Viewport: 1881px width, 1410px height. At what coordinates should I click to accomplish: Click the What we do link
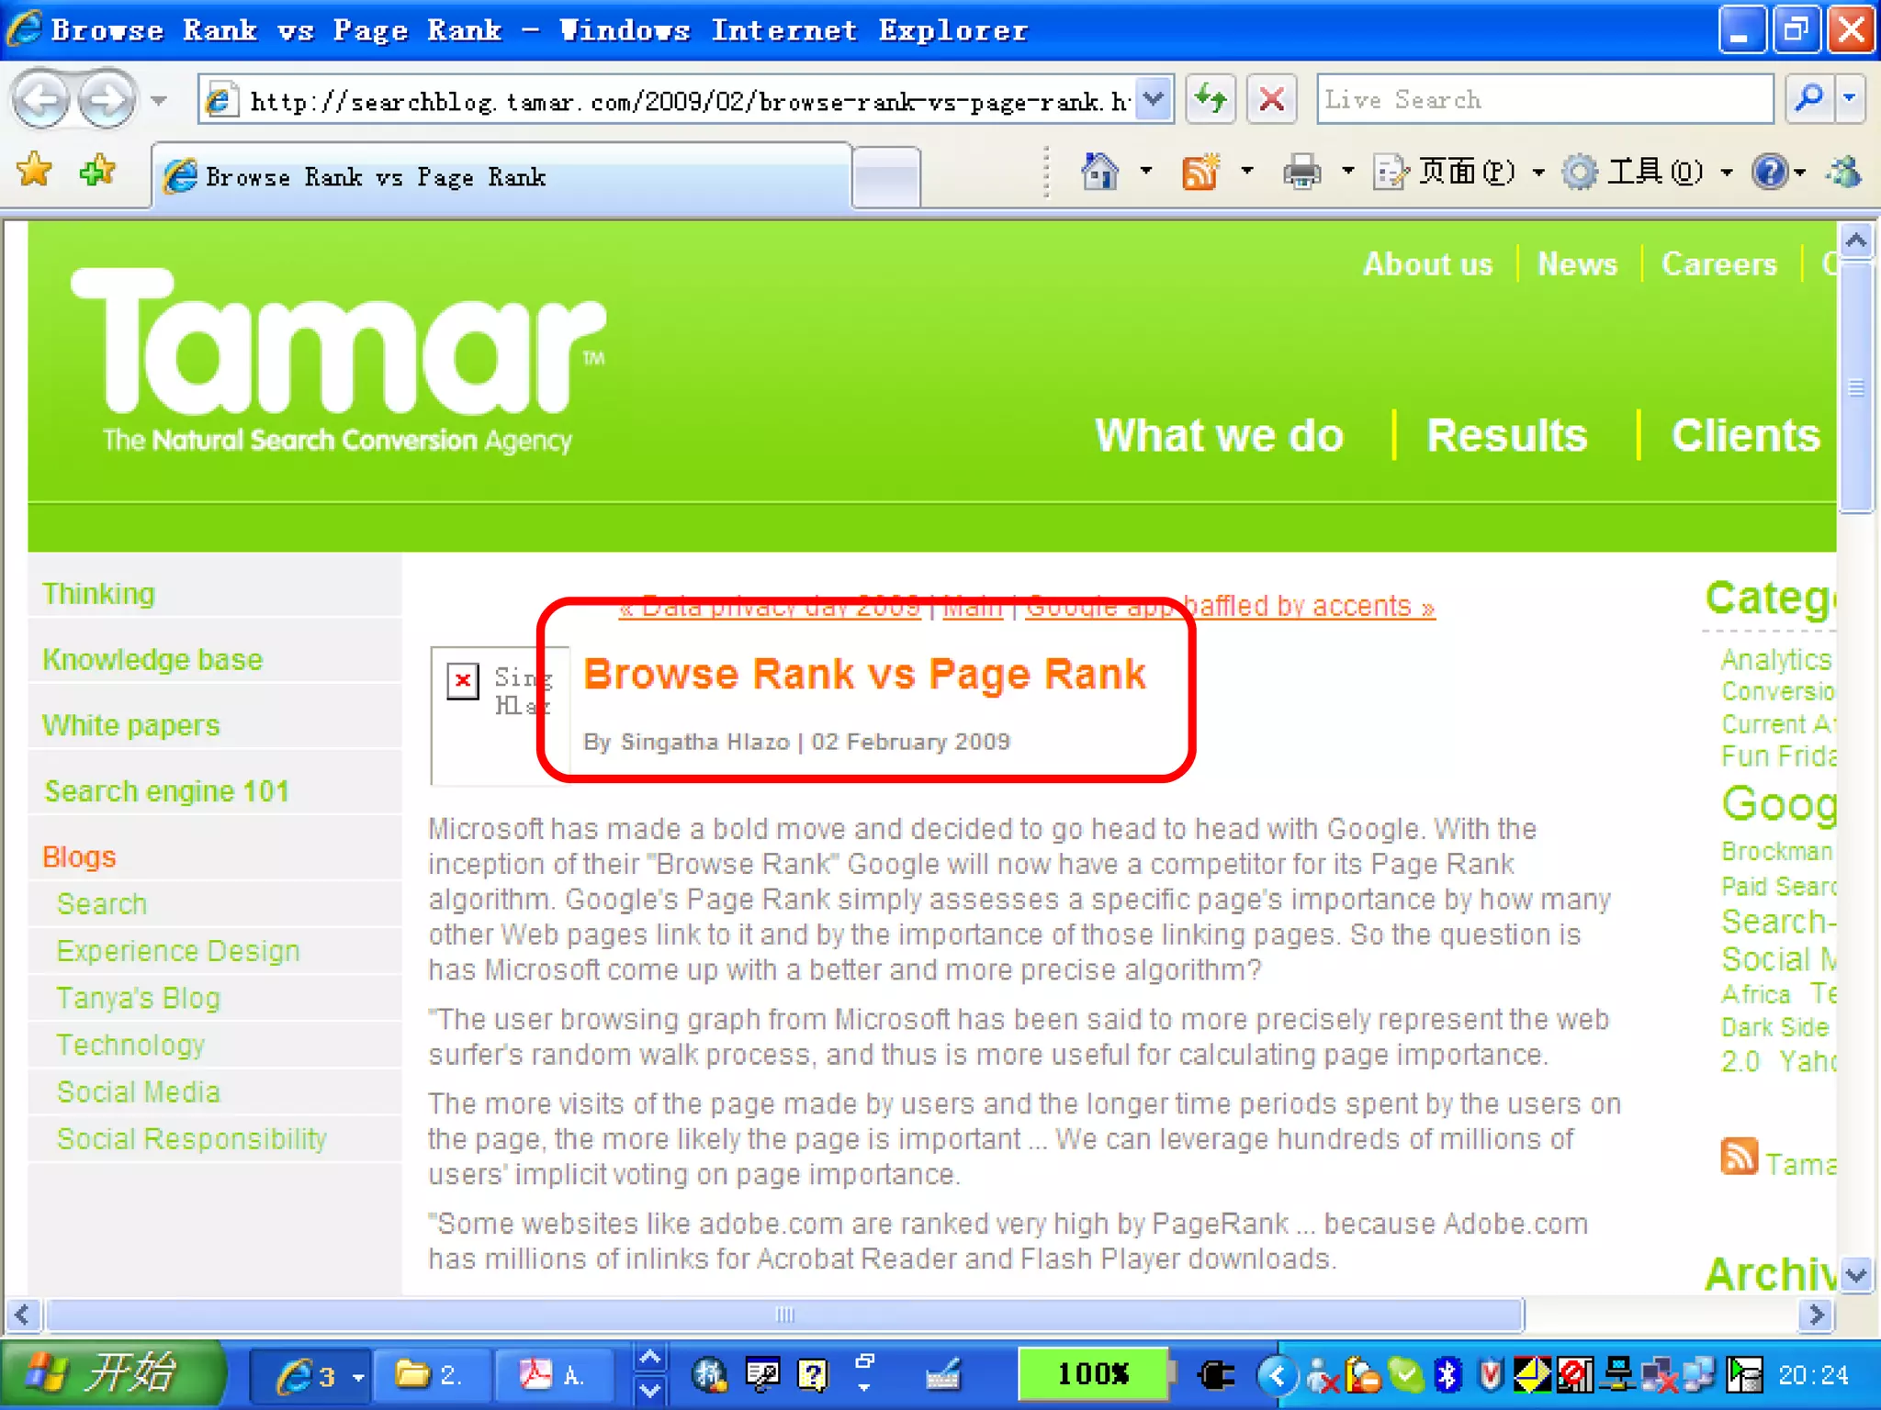pos(1219,435)
